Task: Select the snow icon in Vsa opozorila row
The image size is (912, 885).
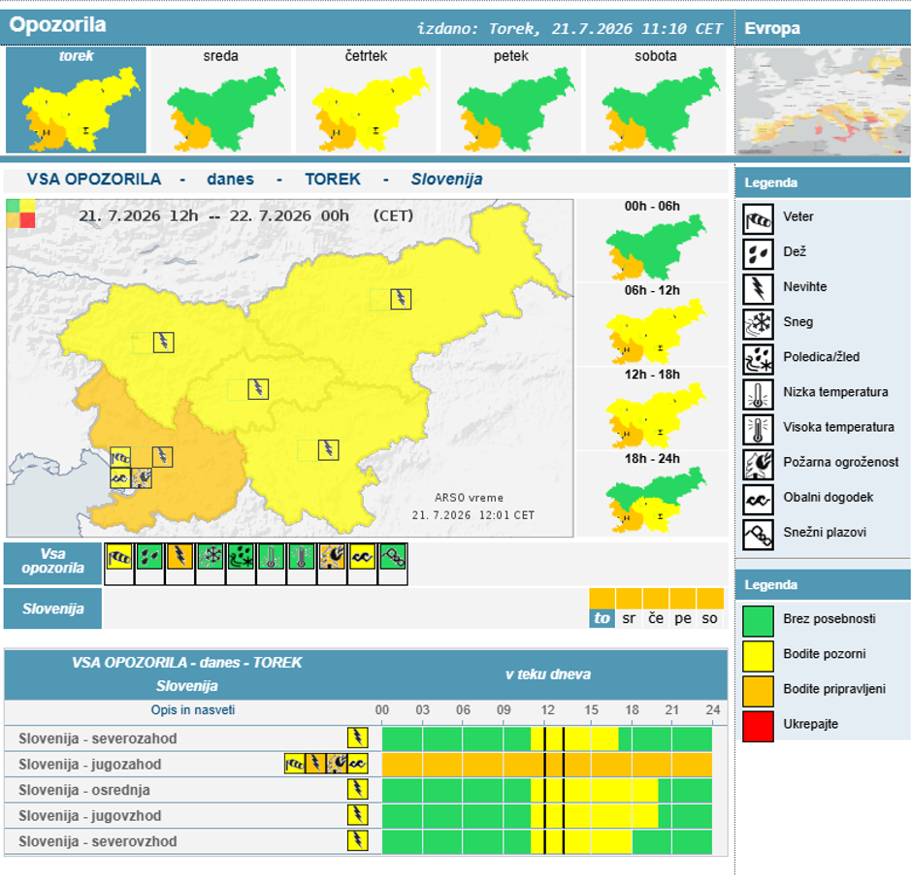Action: coord(211,557)
